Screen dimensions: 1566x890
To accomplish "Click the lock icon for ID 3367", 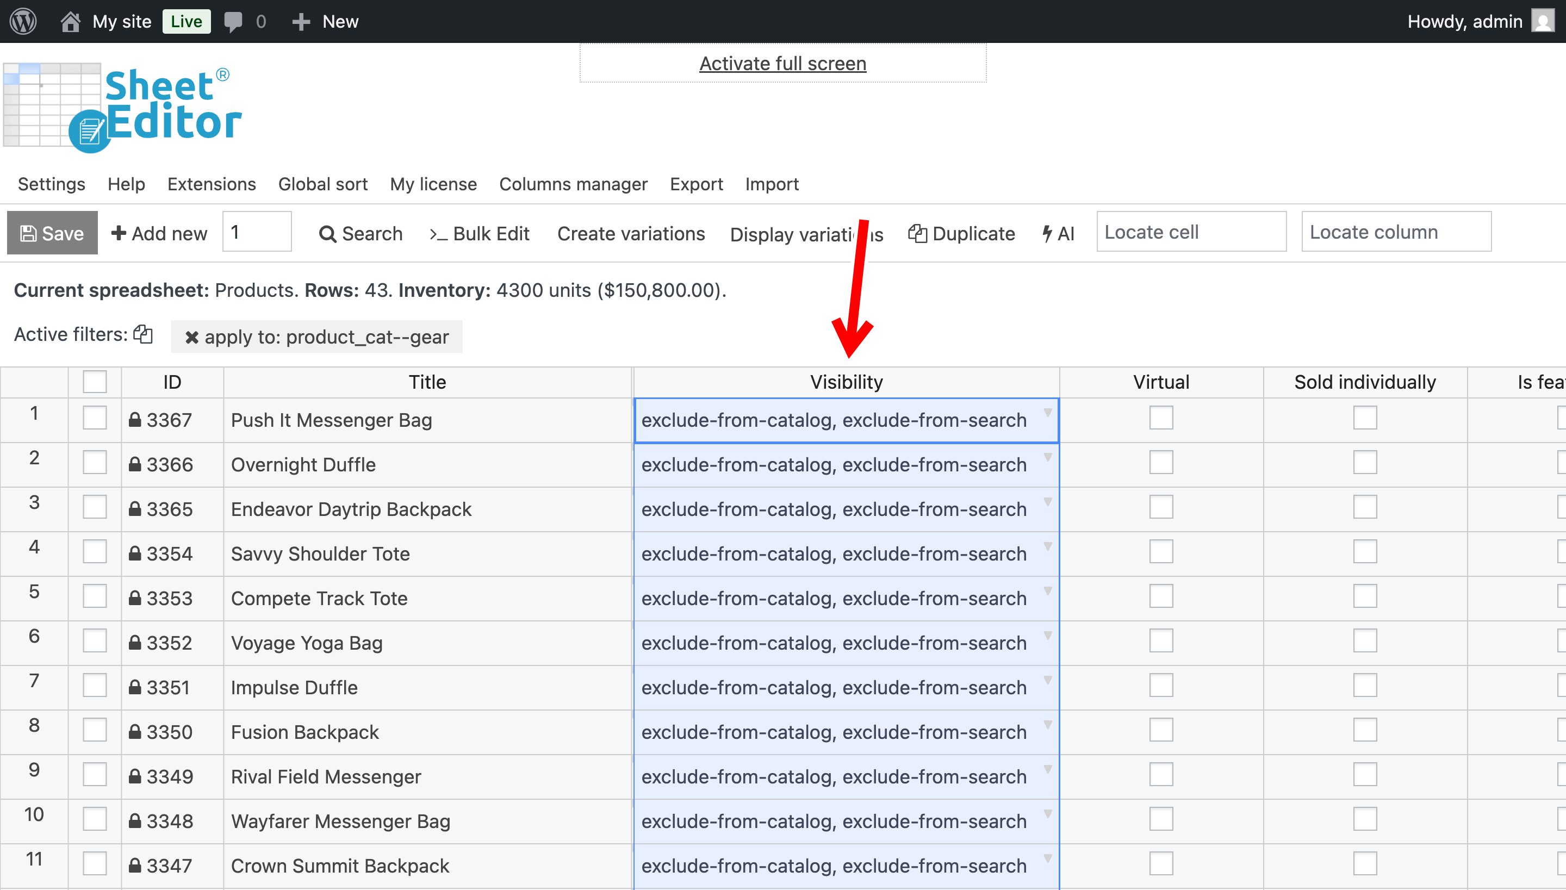I will (x=135, y=420).
